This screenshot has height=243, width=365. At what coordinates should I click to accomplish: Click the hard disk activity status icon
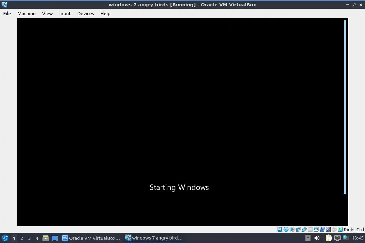[x=279, y=229]
